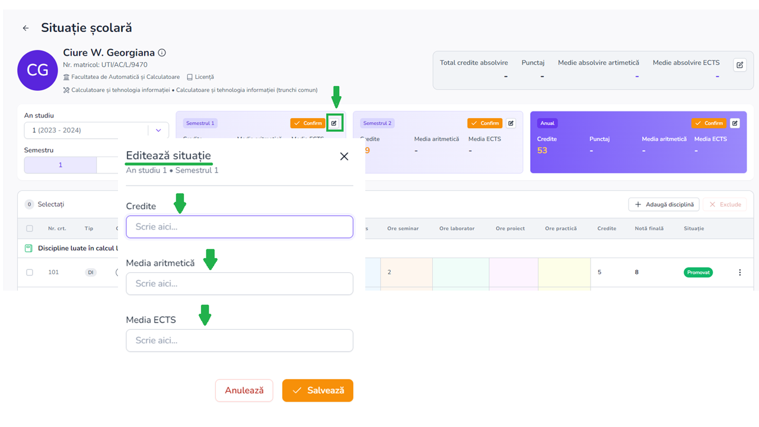Confirm the Semestrul 2 situation
The height and width of the screenshot is (427, 759).
point(484,123)
